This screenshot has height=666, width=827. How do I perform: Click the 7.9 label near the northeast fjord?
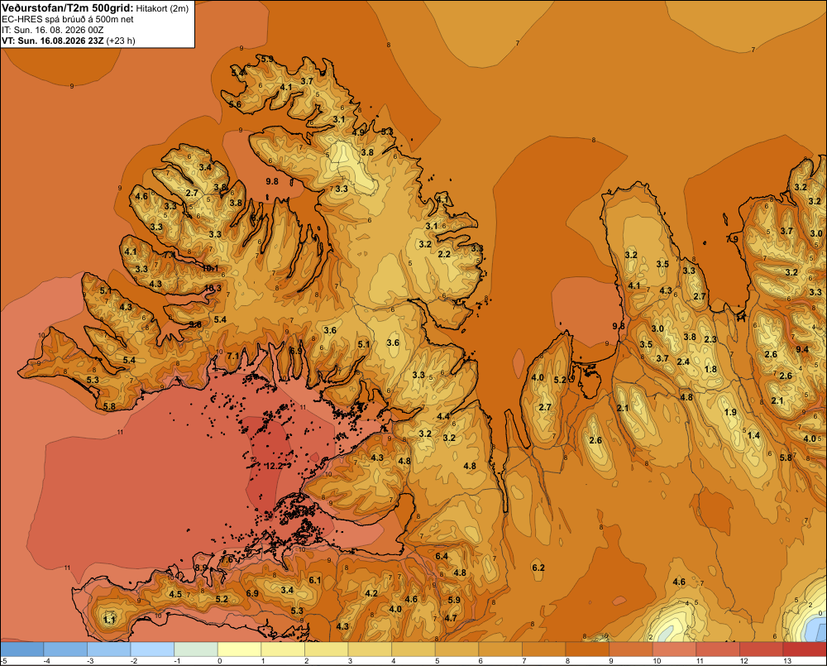732,239
